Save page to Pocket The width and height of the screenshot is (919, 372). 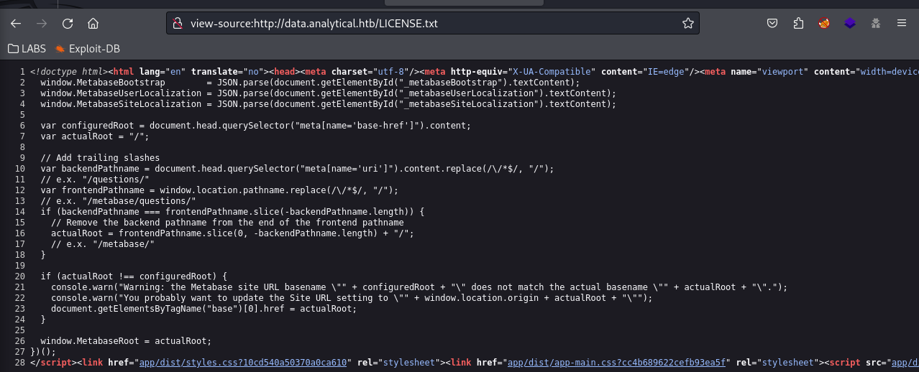[772, 23]
